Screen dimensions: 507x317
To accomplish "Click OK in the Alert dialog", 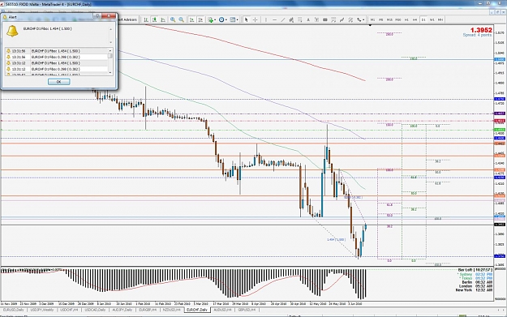I will [59, 82].
